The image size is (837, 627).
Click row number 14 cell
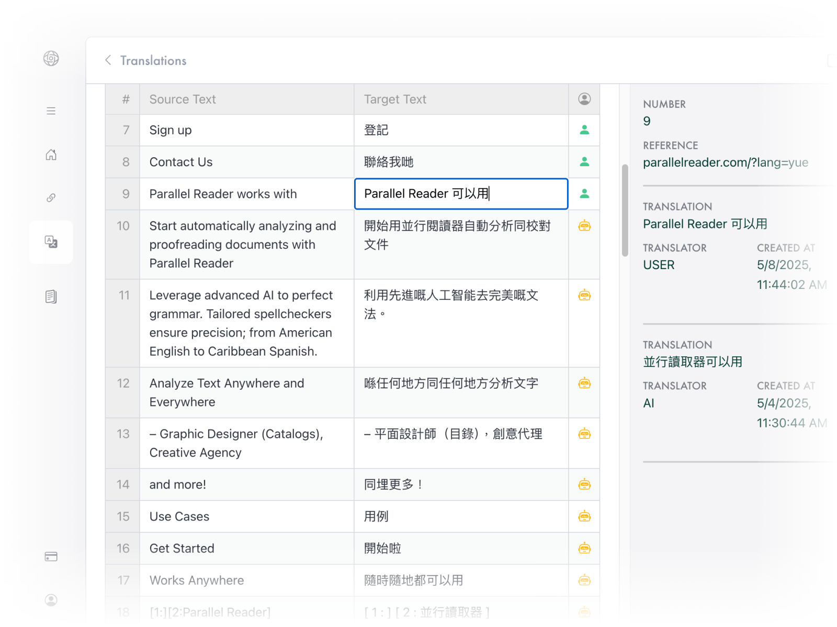point(122,484)
